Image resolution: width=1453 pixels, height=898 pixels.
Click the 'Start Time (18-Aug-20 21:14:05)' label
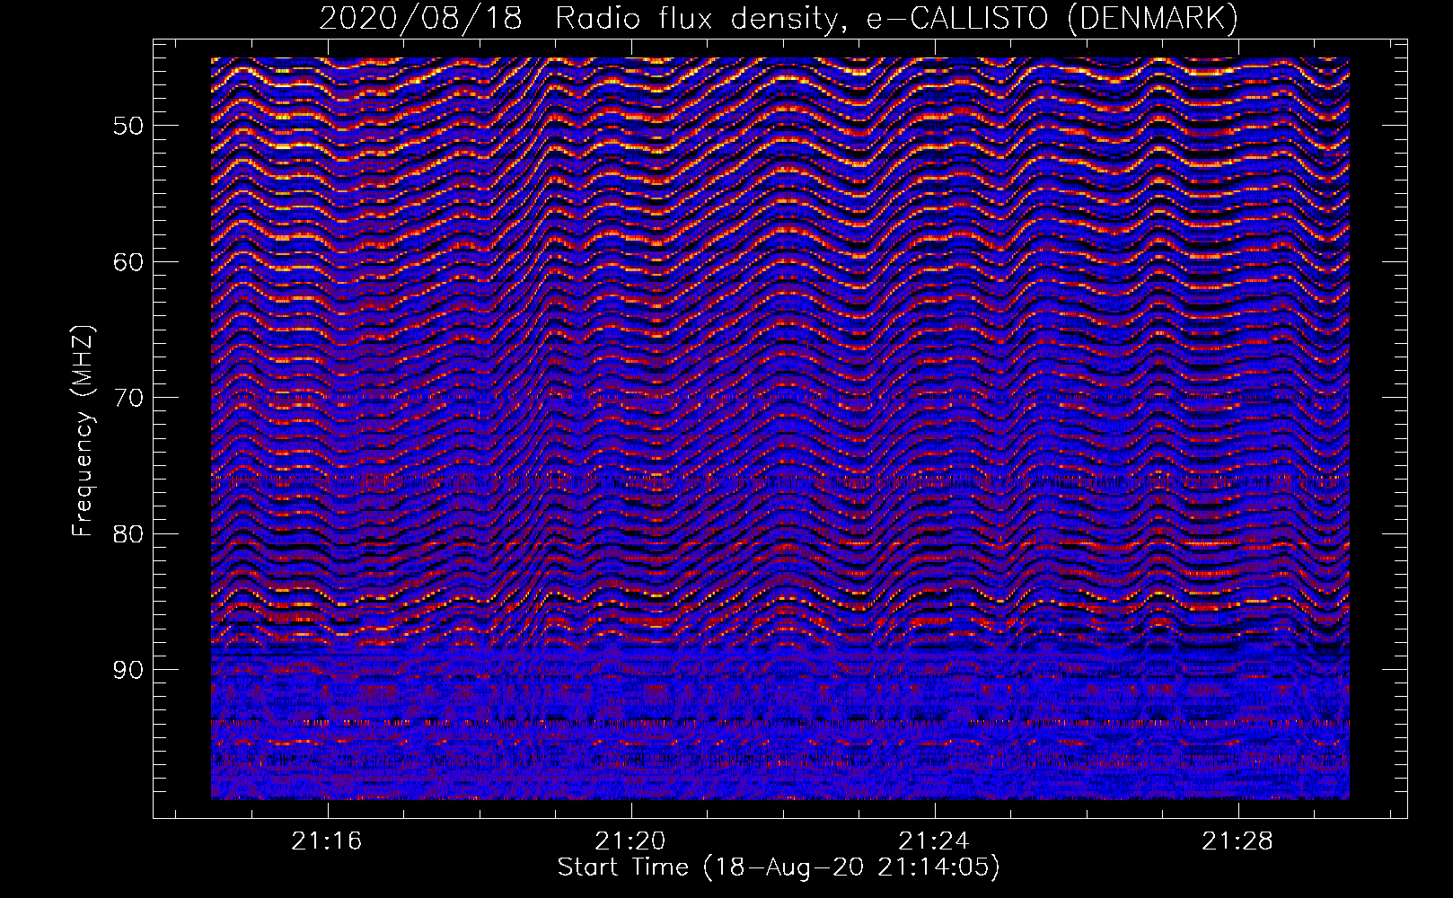(779, 867)
